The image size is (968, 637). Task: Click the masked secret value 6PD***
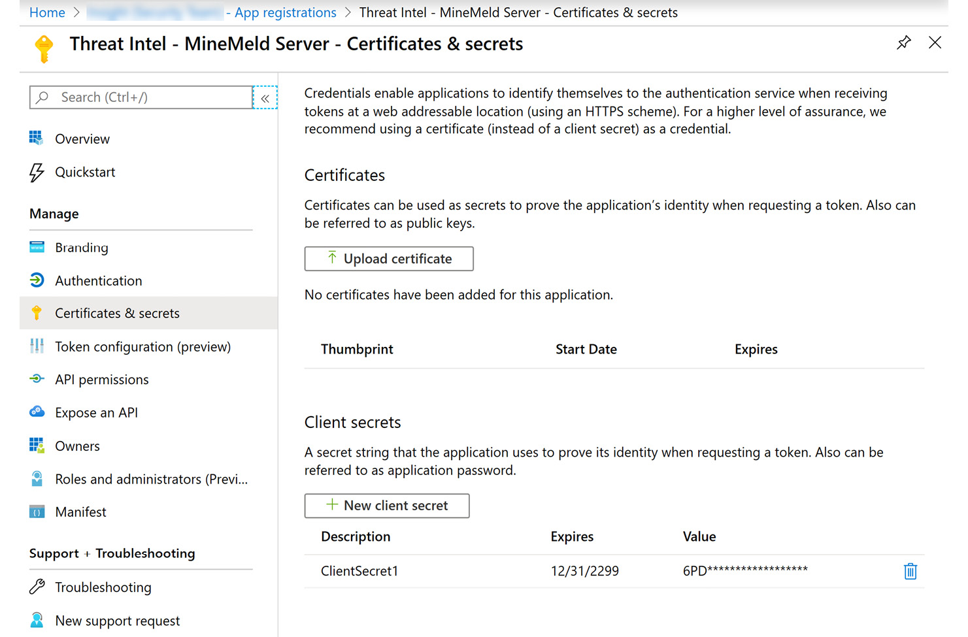click(745, 570)
